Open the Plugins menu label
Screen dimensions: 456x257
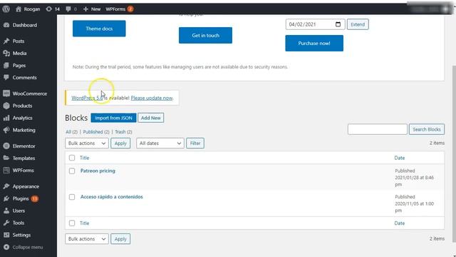pyautogui.click(x=21, y=198)
